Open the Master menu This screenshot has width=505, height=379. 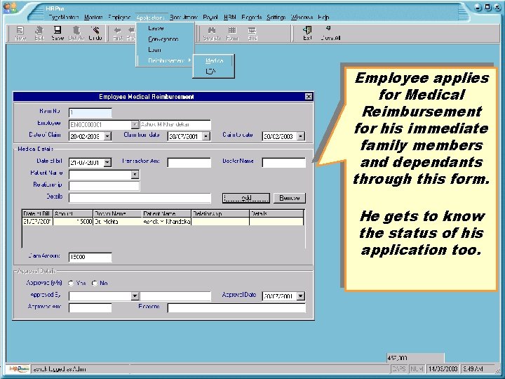(93, 17)
